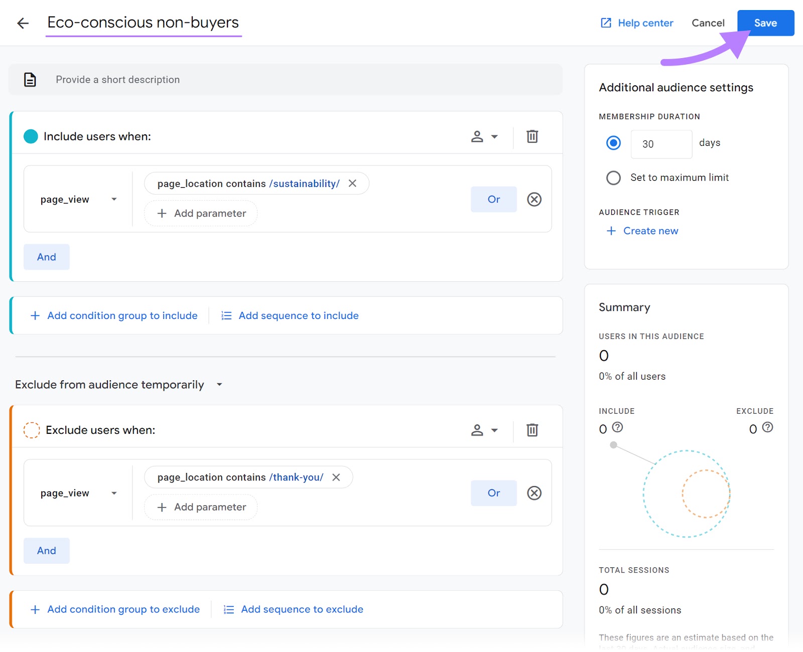Expand the Exclude from audience temporarily dropdown
Image resolution: width=803 pixels, height=652 pixels.
(219, 384)
